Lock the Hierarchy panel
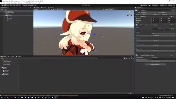 click(31, 8)
